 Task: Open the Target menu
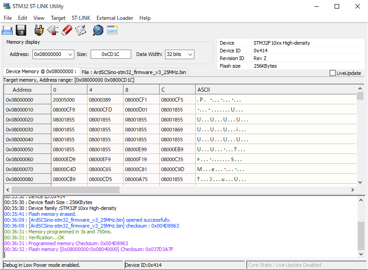(58, 18)
